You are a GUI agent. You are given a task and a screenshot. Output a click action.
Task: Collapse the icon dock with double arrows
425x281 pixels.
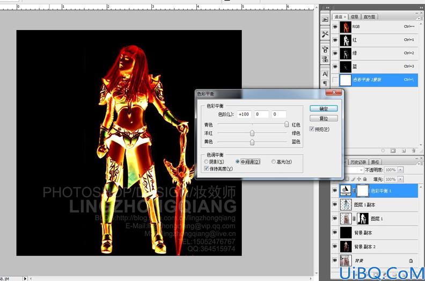(327, 8)
